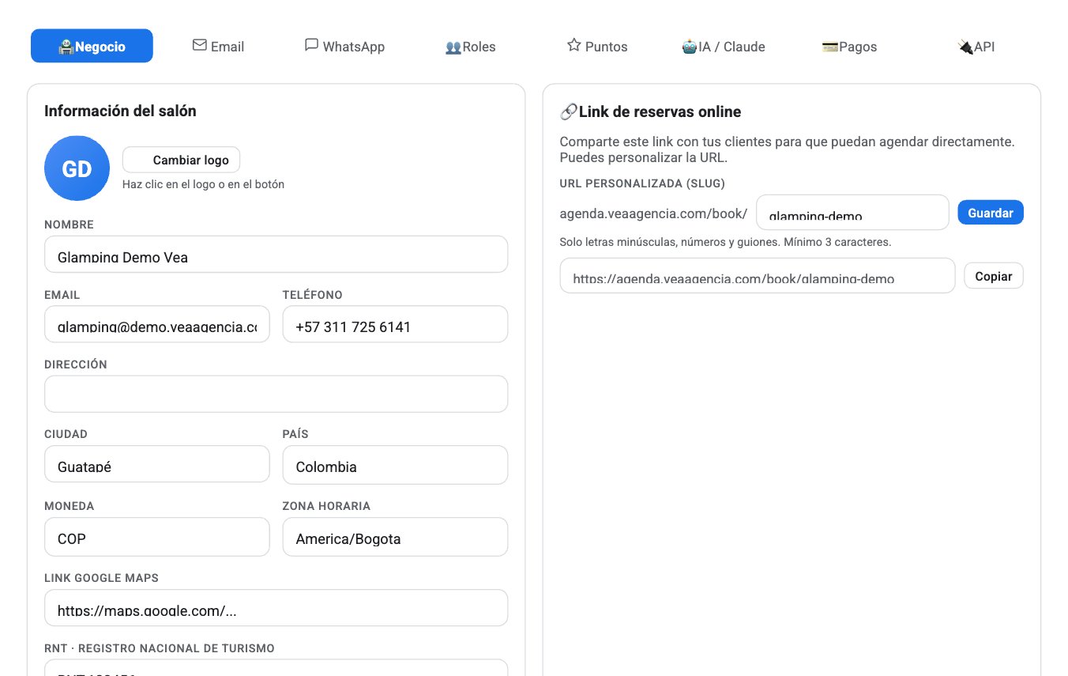1068x676 pixels.
Task: Save the custom slug with Guardar
Action: click(991, 213)
